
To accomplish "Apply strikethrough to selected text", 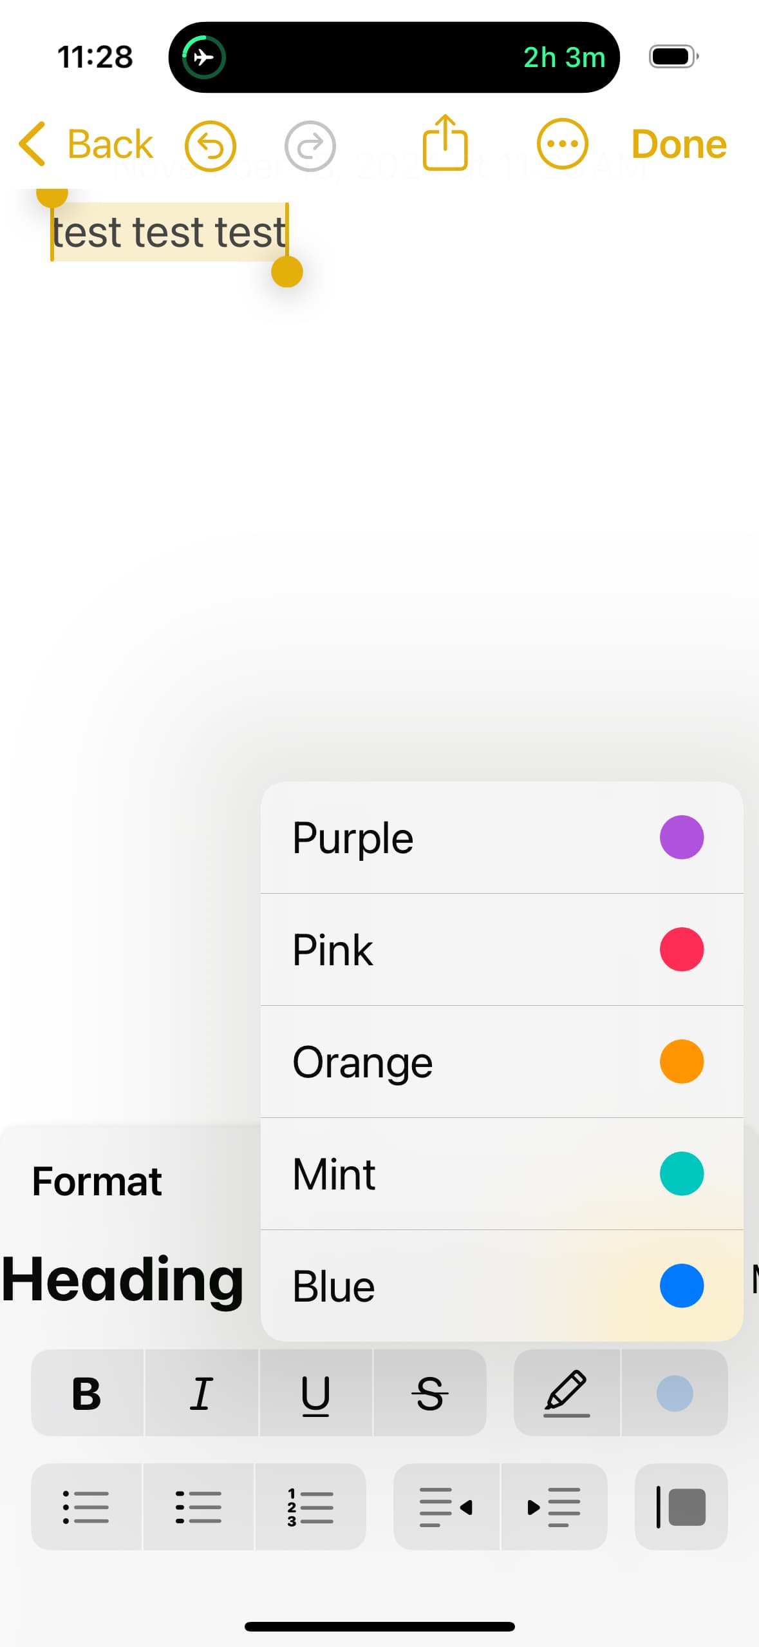I will click(x=429, y=1393).
